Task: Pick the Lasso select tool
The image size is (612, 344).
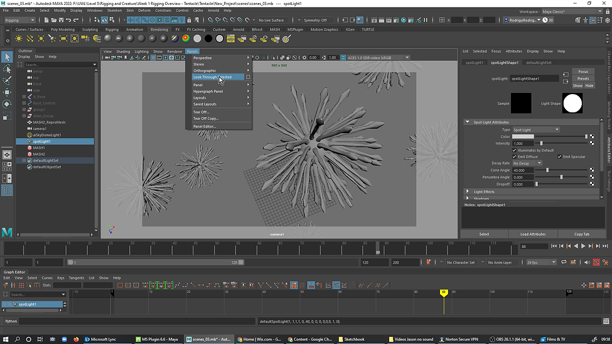Action: [7, 69]
